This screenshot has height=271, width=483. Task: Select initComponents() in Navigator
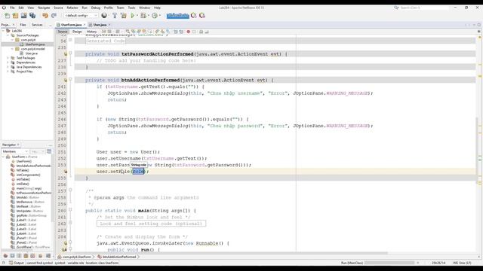tap(28, 175)
